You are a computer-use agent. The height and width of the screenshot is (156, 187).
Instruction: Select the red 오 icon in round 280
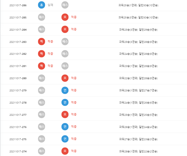click(65, 78)
